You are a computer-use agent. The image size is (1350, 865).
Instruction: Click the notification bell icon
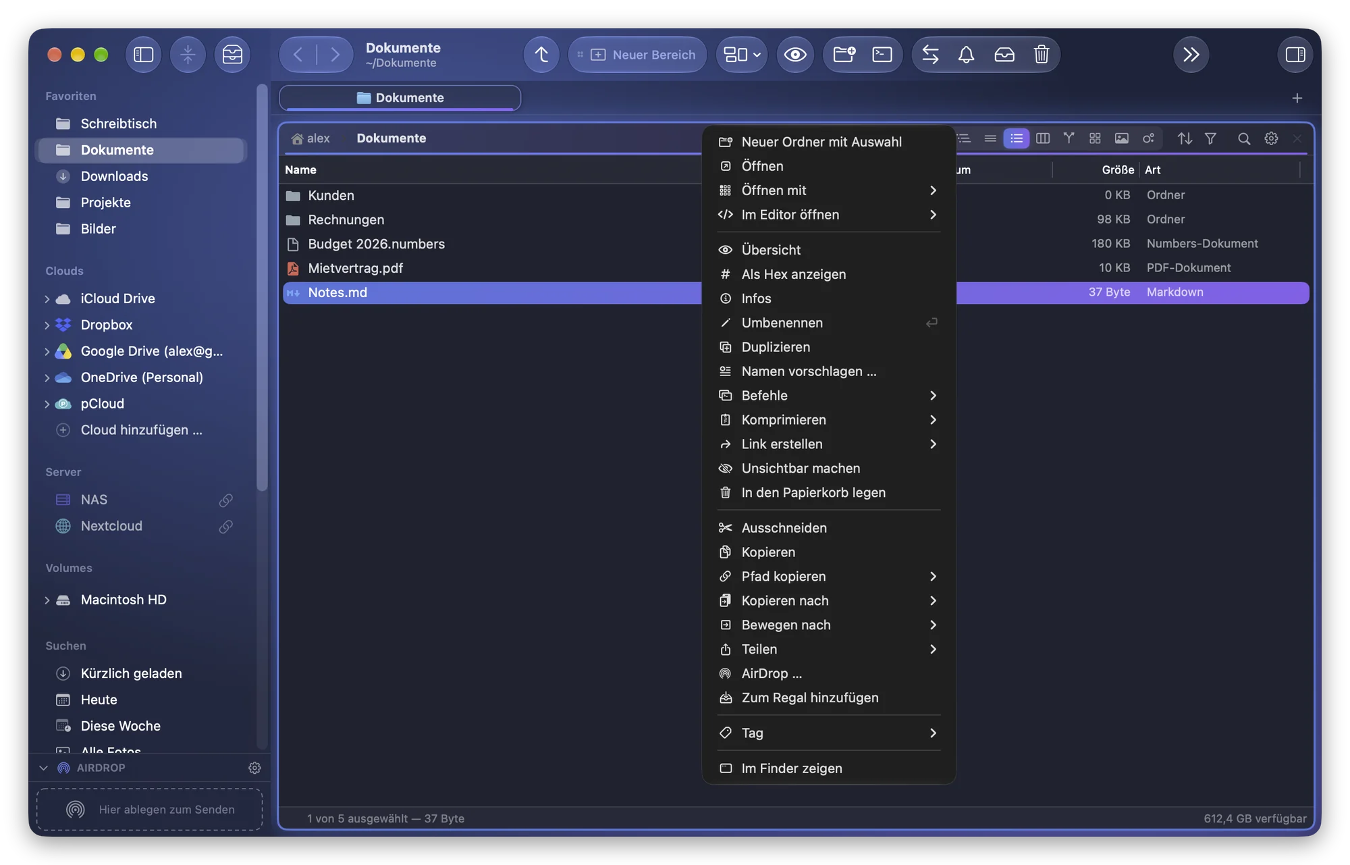click(x=966, y=55)
